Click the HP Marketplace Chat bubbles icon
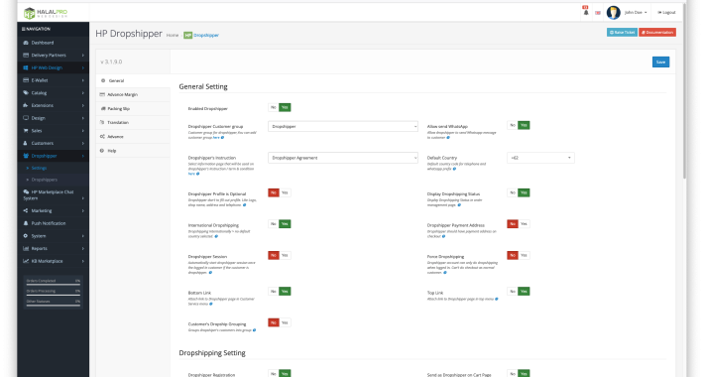This screenshot has width=704, height=377. coord(26,191)
